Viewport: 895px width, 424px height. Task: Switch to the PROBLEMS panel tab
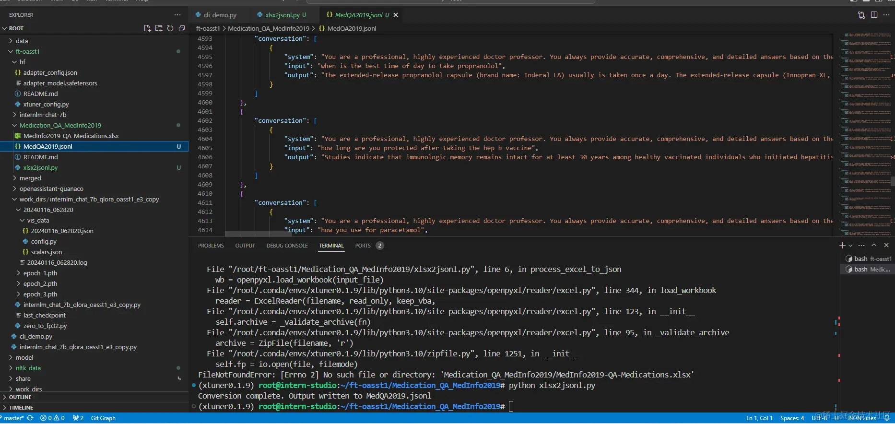pyautogui.click(x=211, y=246)
